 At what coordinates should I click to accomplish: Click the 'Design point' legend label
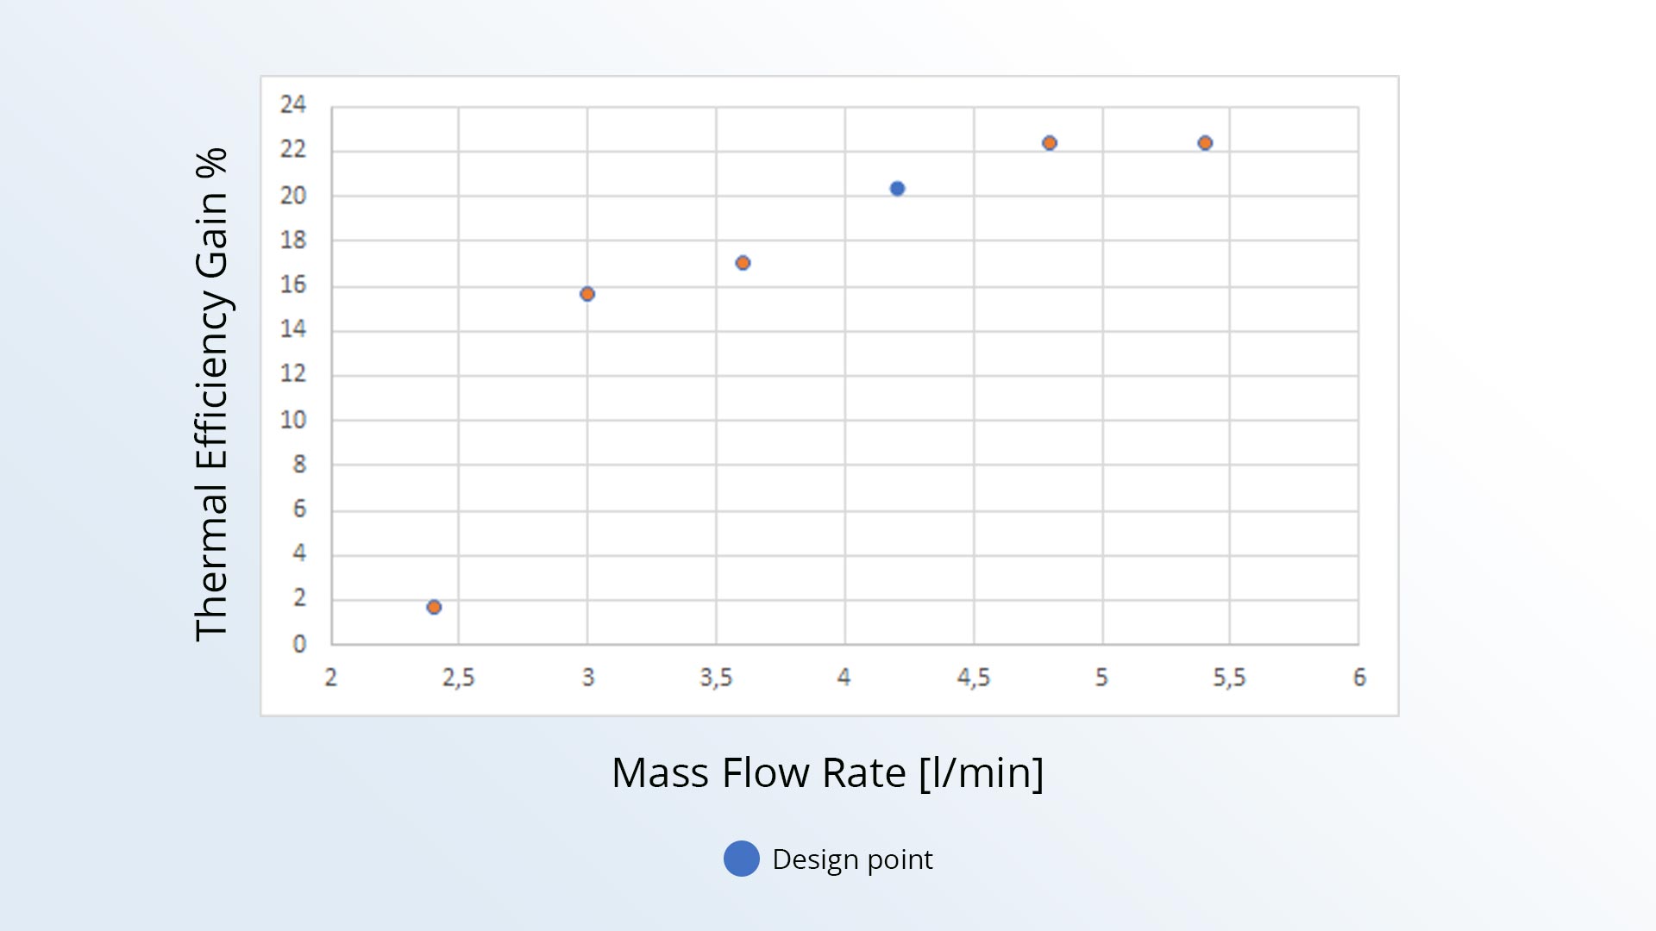coord(852,859)
